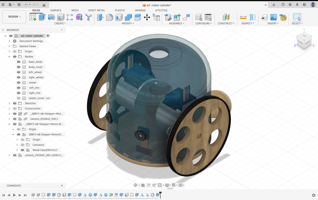318x200 pixels.
Task: Select the Measure tool
Action: [x=243, y=17]
